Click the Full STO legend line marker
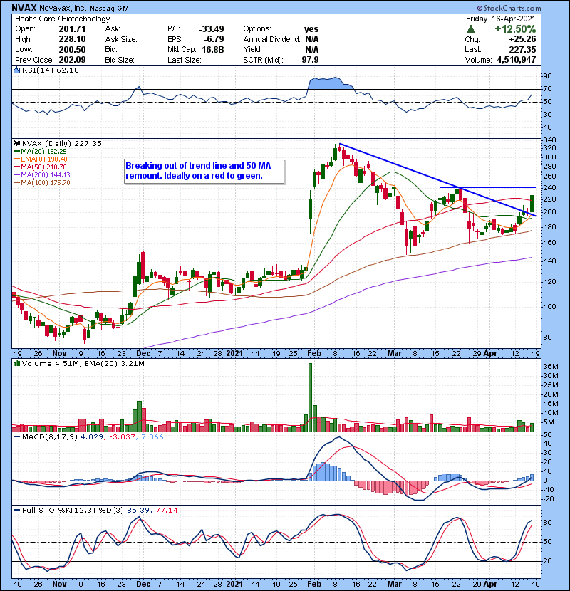570x591 pixels. pyautogui.click(x=16, y=510)
